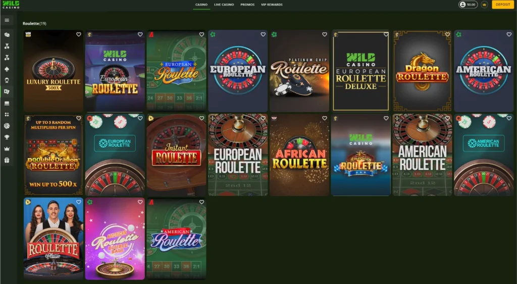
Task: Open the four-dots grid sidebar icon
Action: pyautogui.click(x=7, y=114)
